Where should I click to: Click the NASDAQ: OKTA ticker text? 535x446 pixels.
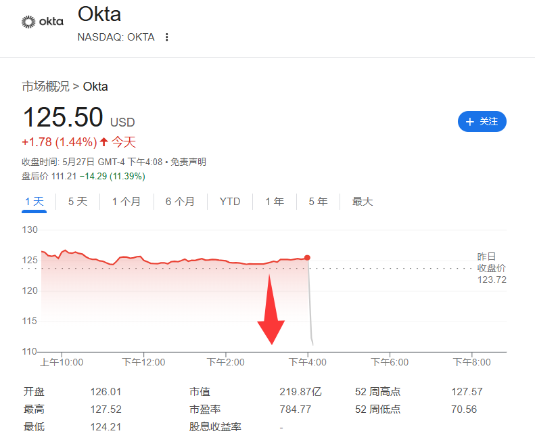[116, 37]
